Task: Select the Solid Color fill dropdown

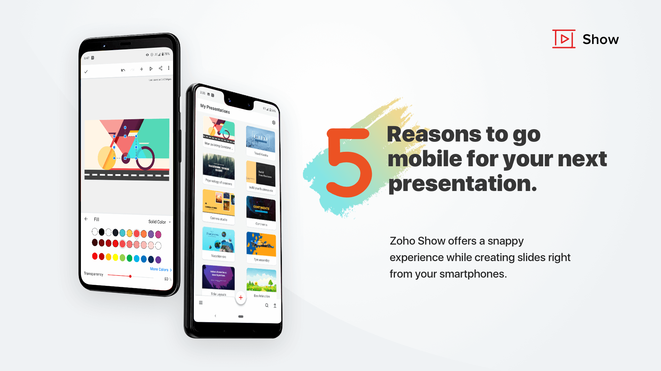Action: [158, 222]
